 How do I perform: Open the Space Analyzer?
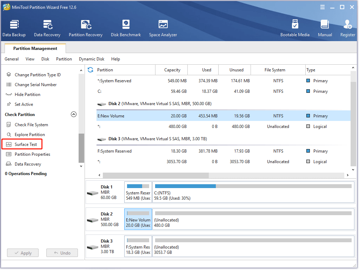pos(163,28)
